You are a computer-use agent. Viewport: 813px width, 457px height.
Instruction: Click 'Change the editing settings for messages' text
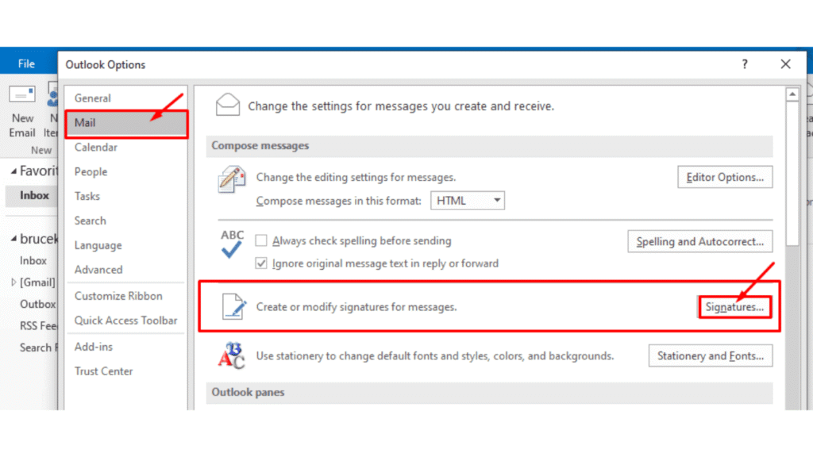tap(356, 177)
